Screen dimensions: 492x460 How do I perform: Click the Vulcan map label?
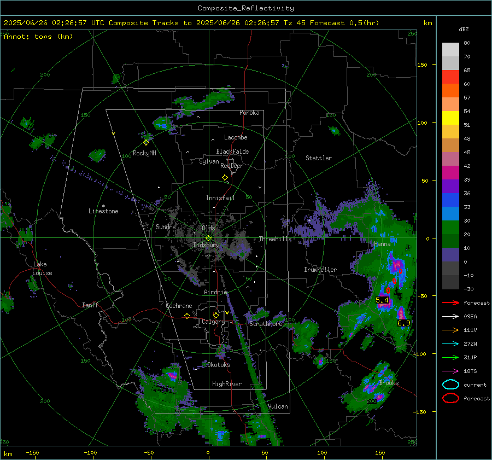point(278,406)
